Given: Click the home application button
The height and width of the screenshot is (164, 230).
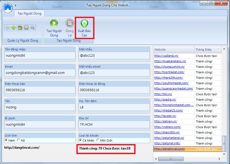Looking at the screenshot, I should pyautogui.click(x=8, y=7).
